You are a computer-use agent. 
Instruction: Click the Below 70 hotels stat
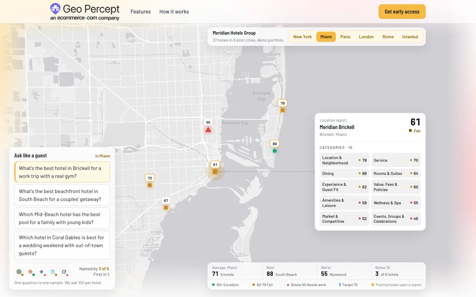[398, 271]
